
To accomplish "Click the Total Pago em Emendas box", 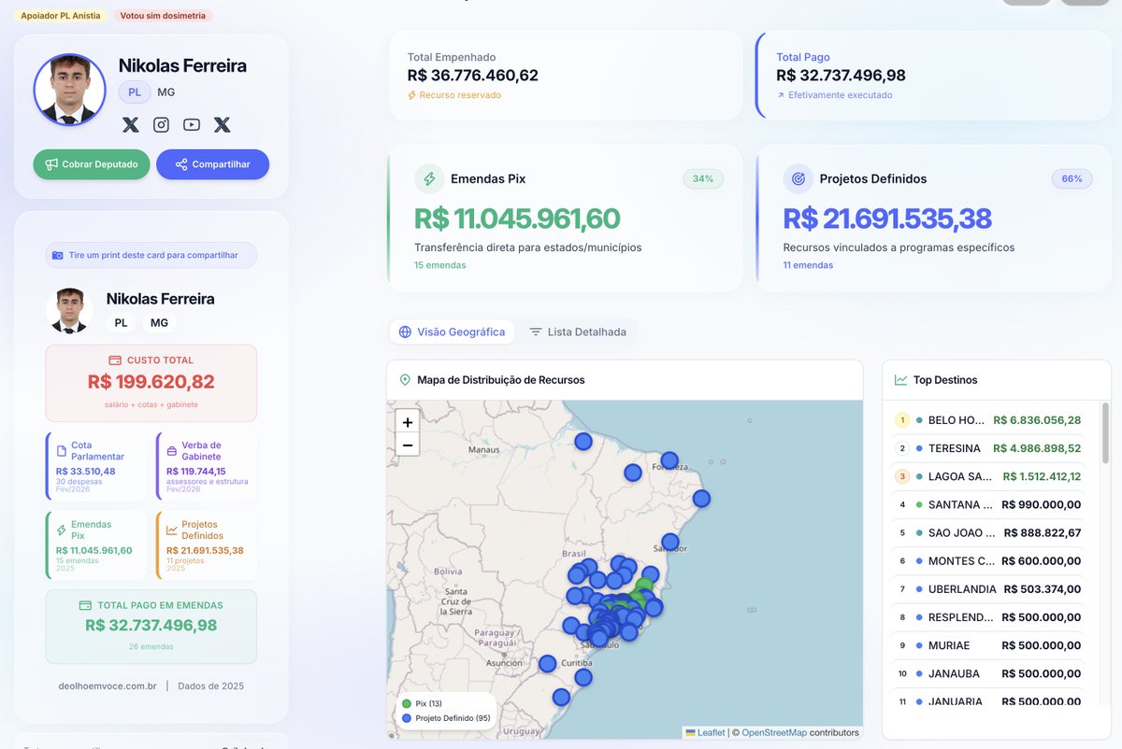I will [151, 627].
